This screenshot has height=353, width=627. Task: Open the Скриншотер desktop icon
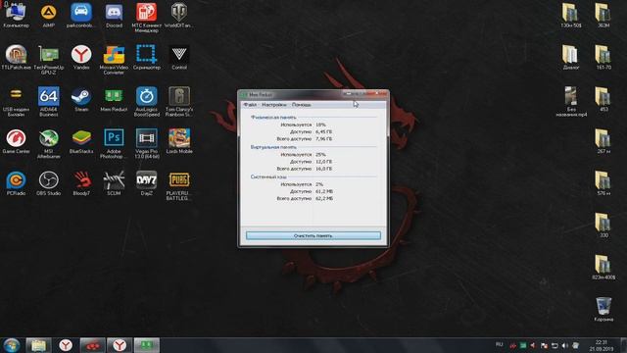tap(146, 57)
